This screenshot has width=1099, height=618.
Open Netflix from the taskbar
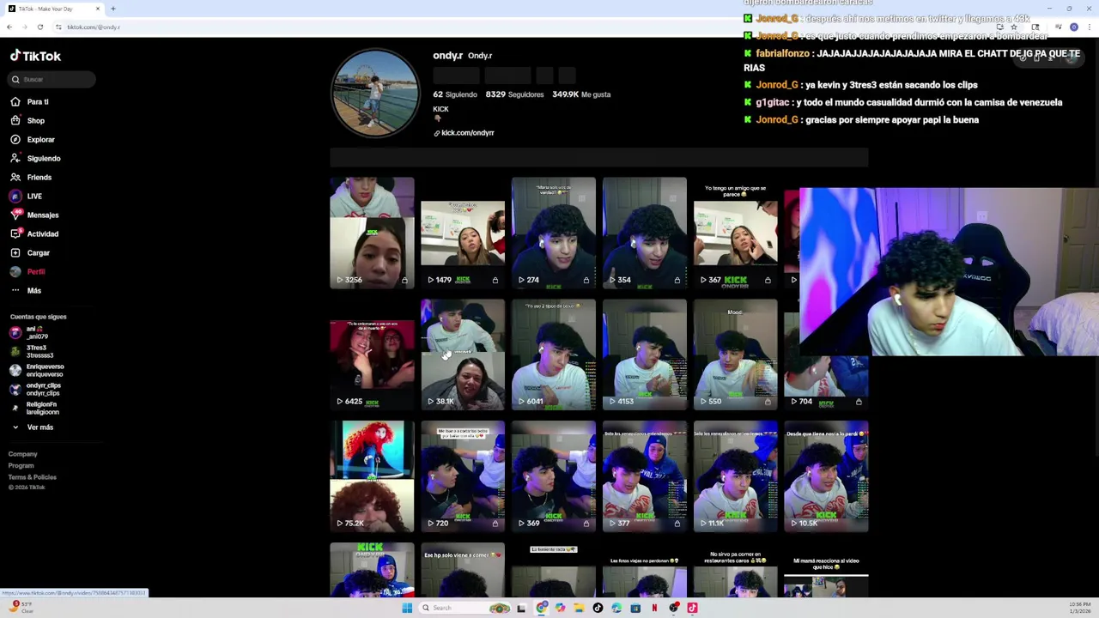654,608
